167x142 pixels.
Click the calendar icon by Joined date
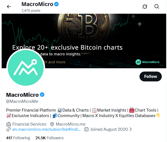[86, 129]
